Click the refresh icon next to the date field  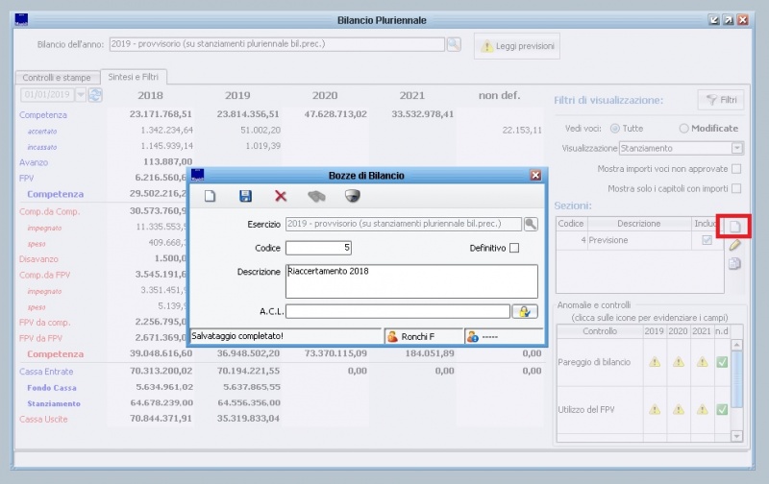pyautogui.click(x=96, y=95)
